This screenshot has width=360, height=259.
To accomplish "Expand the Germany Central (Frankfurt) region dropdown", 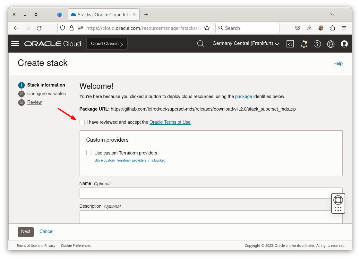I will (x=246, y=44).
